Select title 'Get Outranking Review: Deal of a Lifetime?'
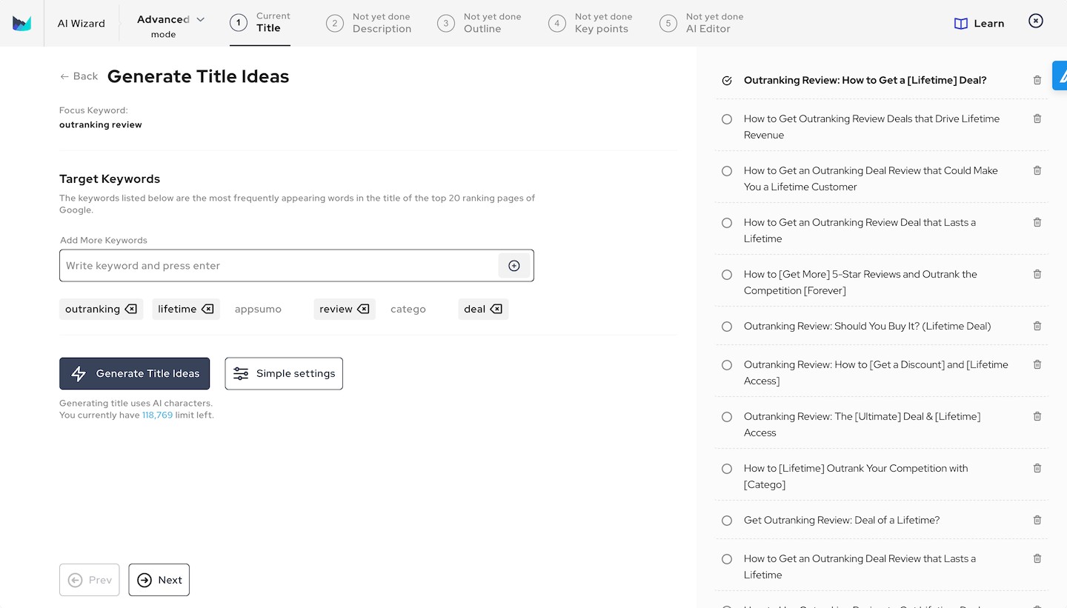This screenshot has height=608, width=1067. [x=727, y=521]
